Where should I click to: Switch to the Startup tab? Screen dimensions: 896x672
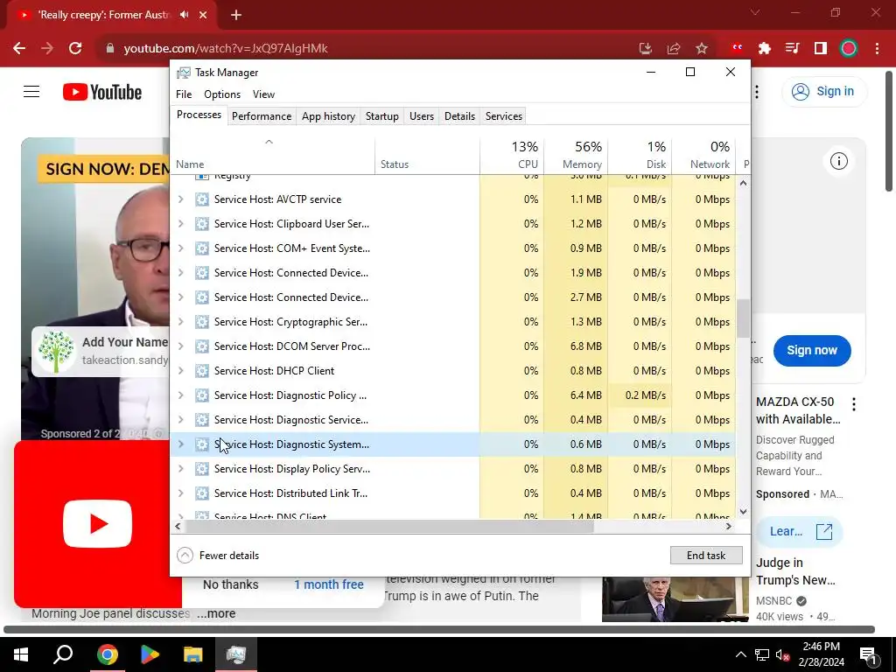point(381,116)
